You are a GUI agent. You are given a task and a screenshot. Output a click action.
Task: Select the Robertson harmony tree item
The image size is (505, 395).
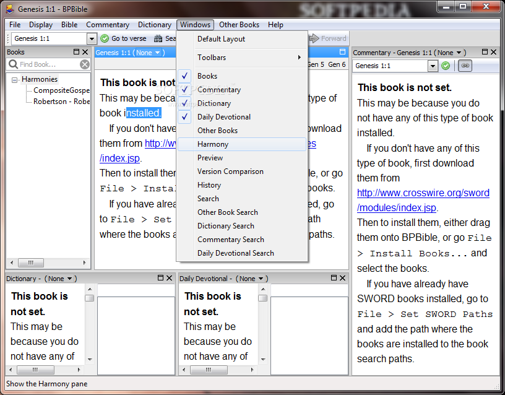point(61,102)
